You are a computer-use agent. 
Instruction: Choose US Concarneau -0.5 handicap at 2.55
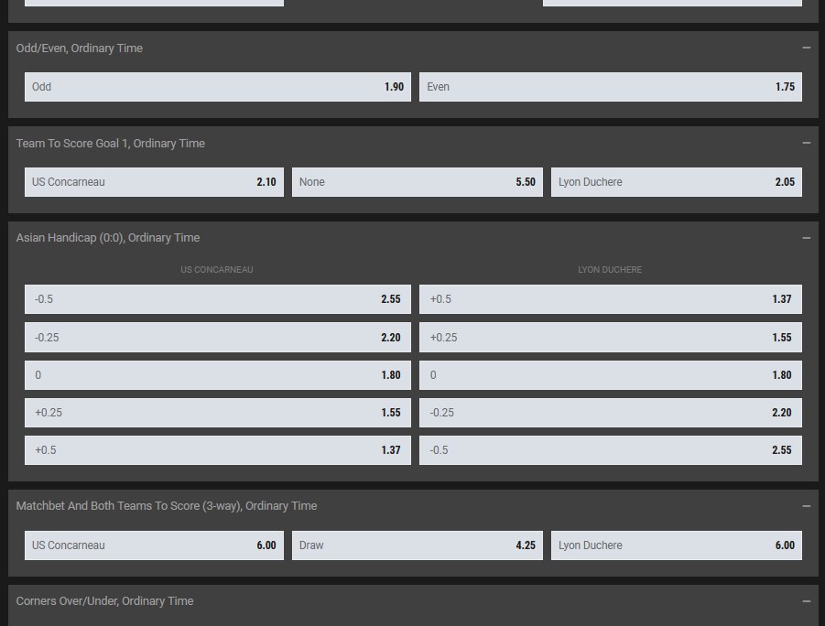point(218,299)
